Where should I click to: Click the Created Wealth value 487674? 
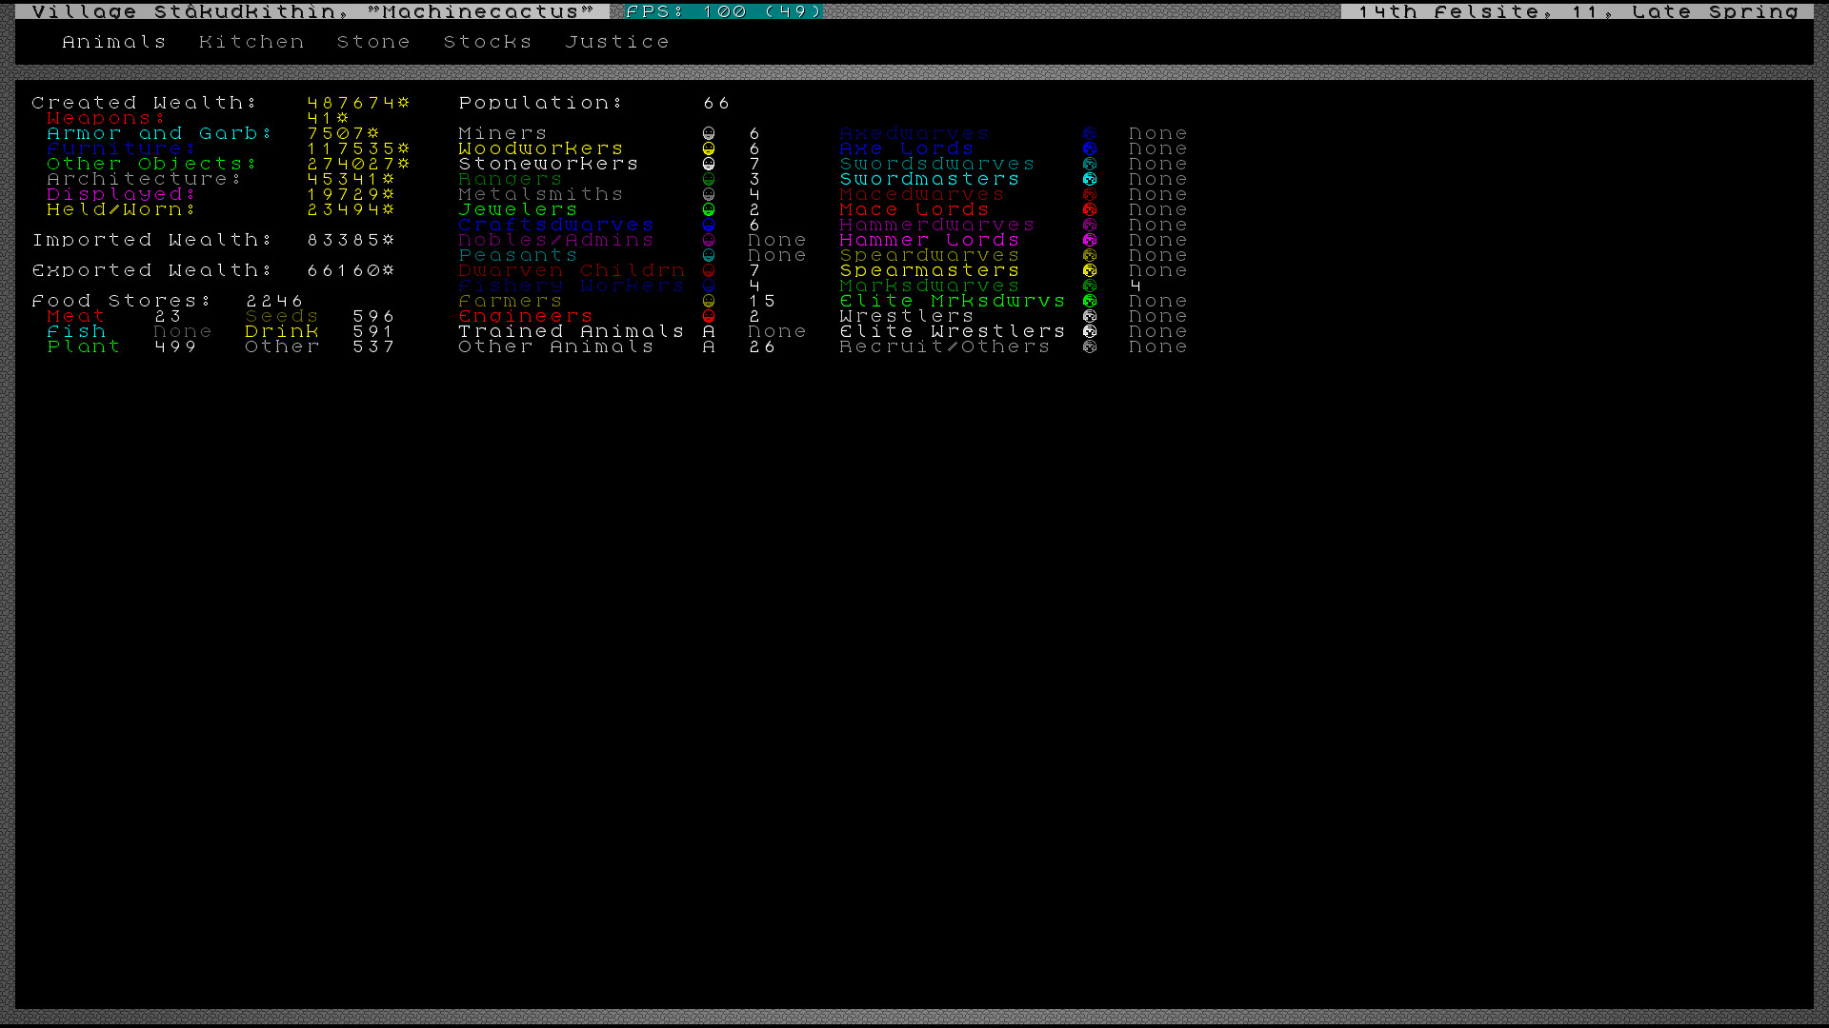358,103
